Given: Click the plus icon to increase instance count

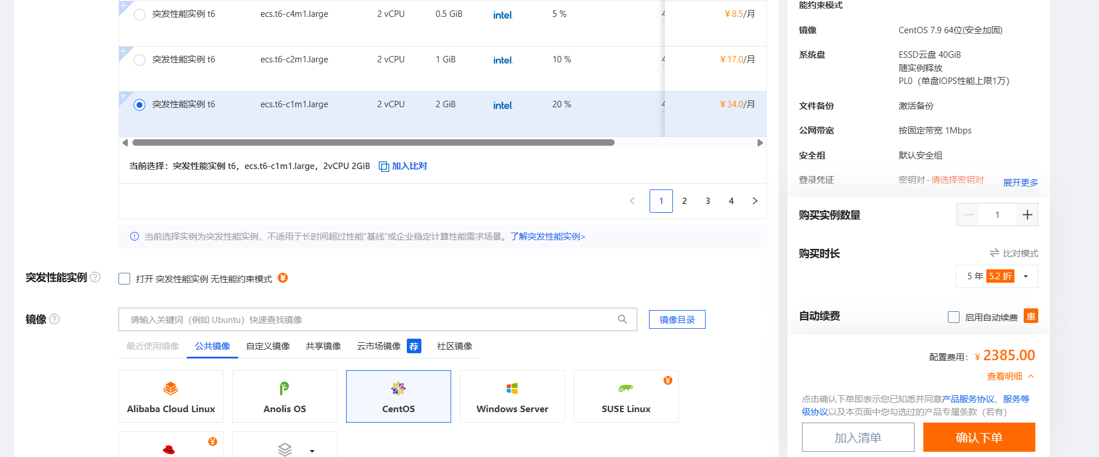Looking at the screenshot, I should 1027,215.
